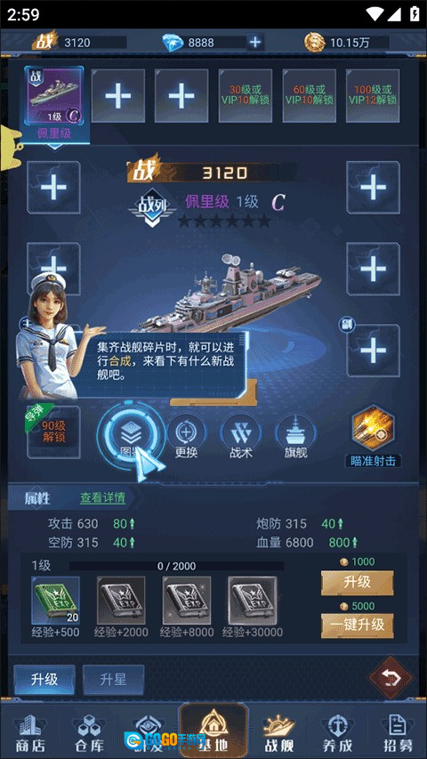Select the 旗舰 flagship icon

pyautogui.click(x=296, y=437)
